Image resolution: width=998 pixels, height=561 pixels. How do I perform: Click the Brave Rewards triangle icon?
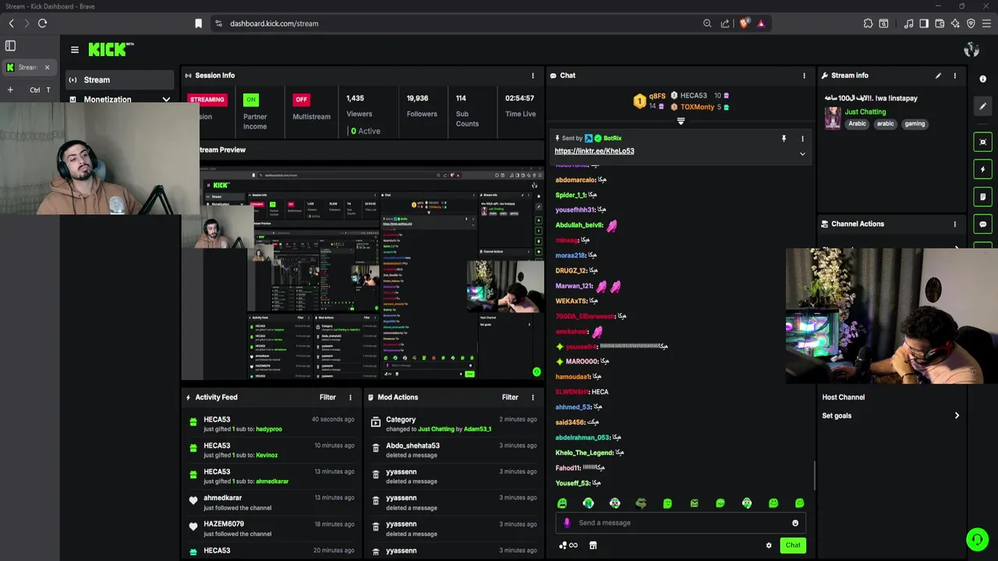click(x=761, y=23)
